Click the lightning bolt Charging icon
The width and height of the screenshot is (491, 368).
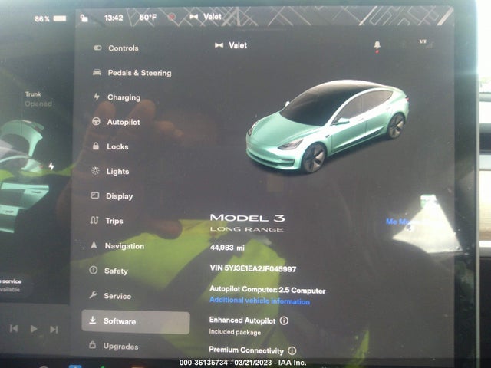[97, 97]
